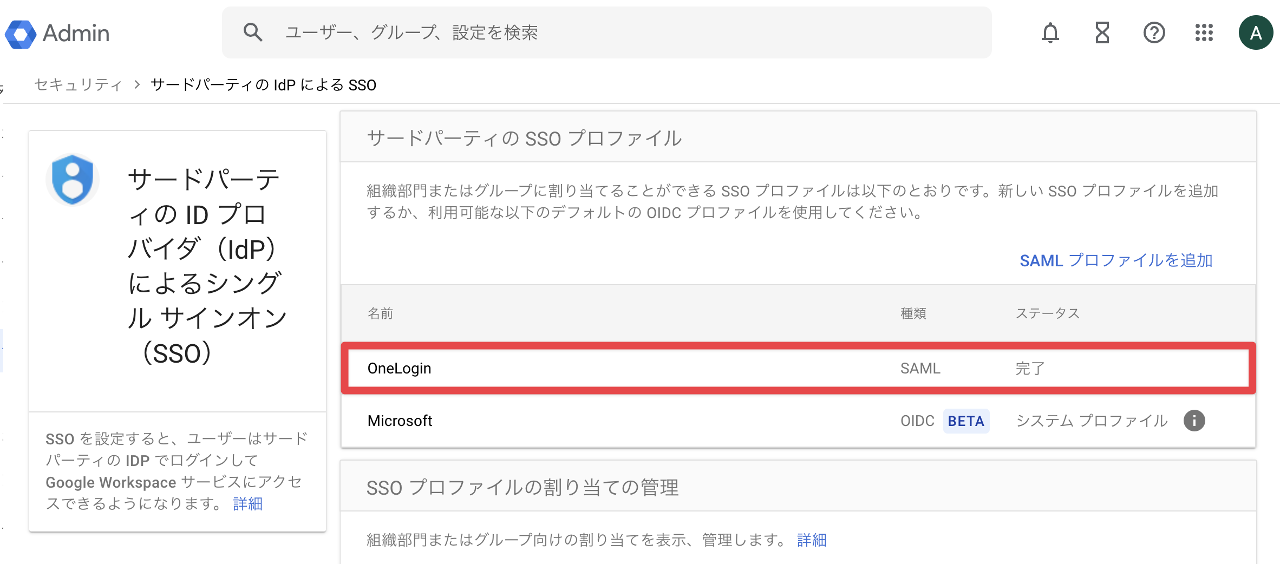Open the account avatar A
The height and width of the screenshot is (564, 1280).
click(x=1256, y=33)
